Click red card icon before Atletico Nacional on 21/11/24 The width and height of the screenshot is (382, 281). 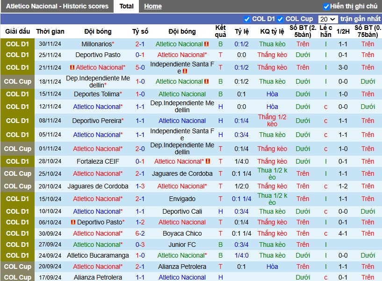[72, 67]
